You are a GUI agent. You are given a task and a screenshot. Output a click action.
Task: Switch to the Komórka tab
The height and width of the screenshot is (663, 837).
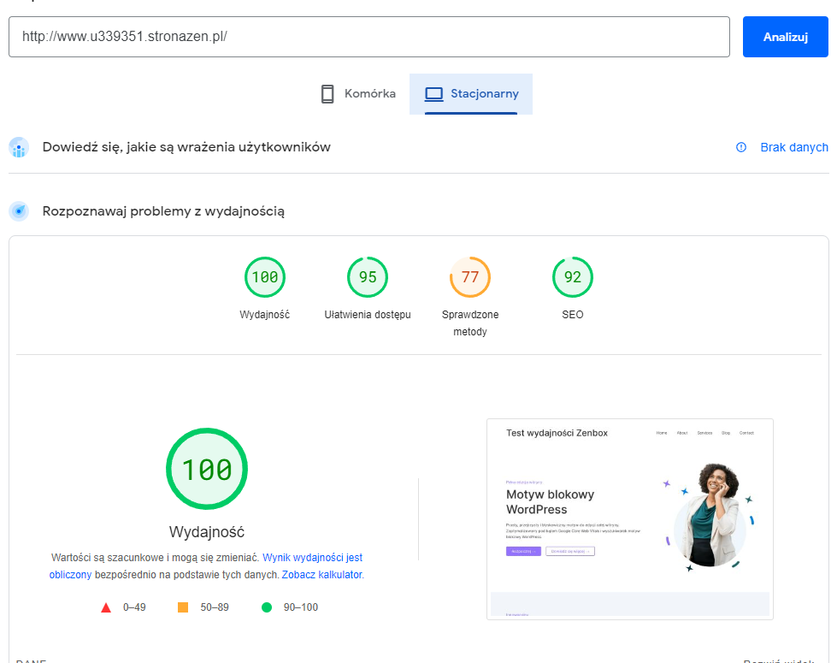358,94
